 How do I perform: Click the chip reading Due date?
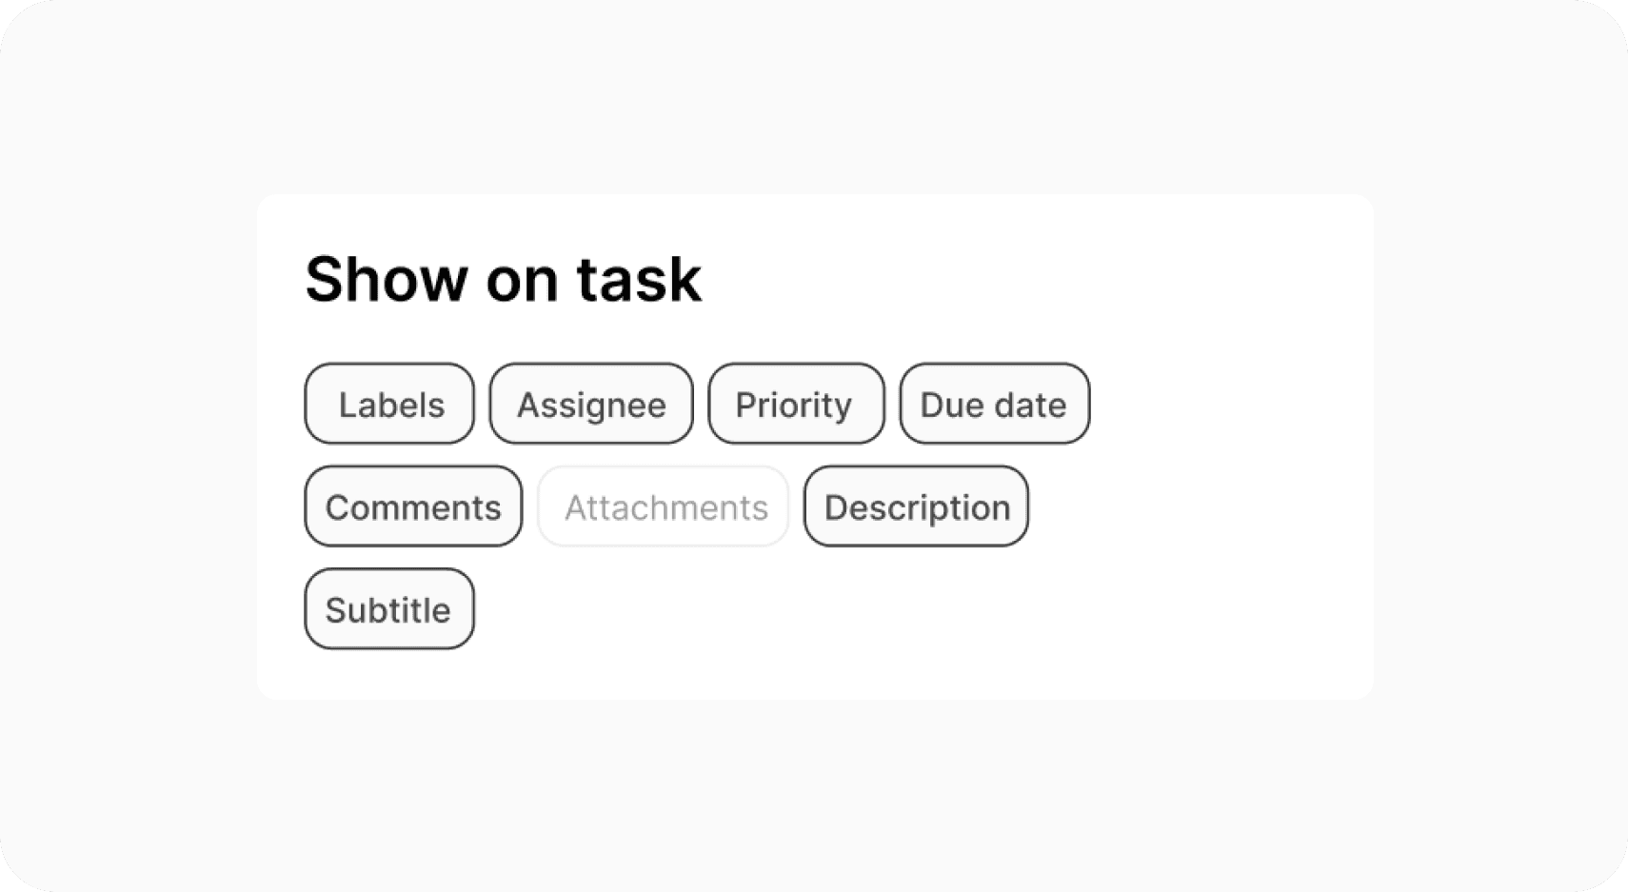[994, 404]
